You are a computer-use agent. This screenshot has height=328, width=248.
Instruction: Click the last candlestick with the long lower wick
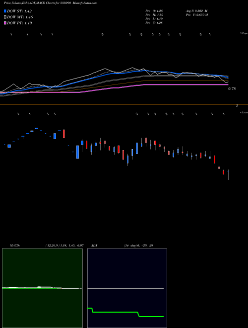click(228, 174)
